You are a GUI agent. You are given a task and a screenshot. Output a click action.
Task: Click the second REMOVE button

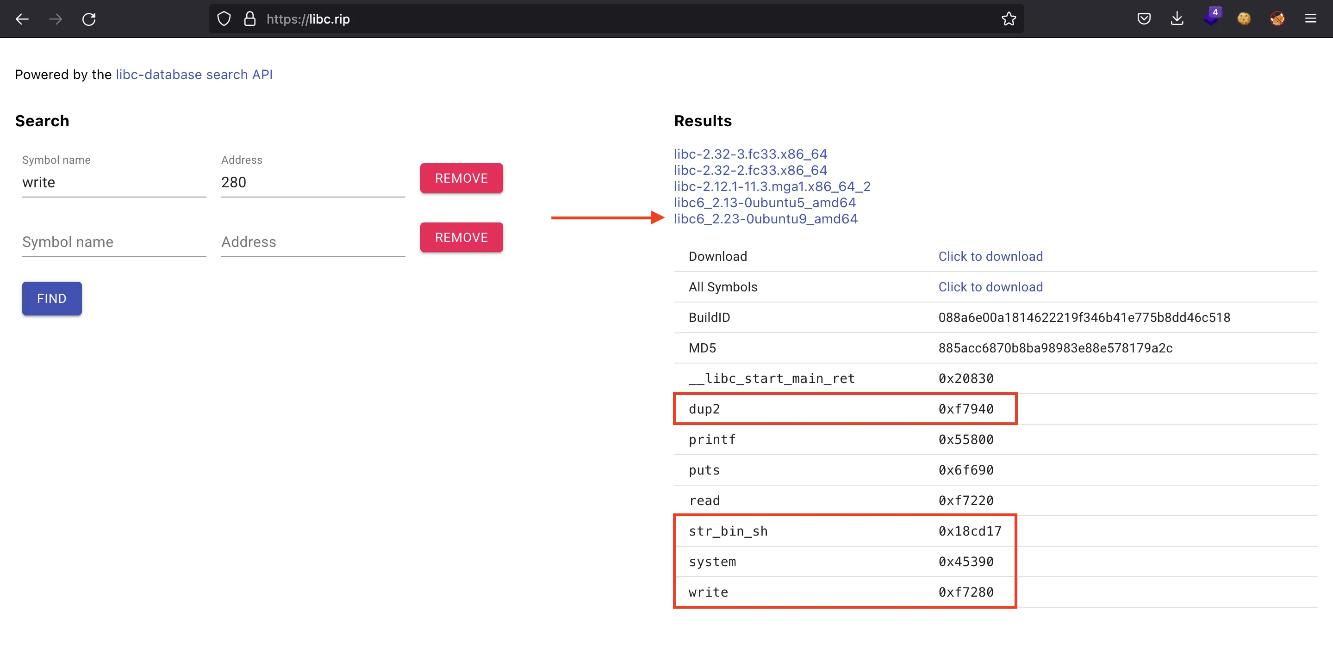tap(461, 238)
